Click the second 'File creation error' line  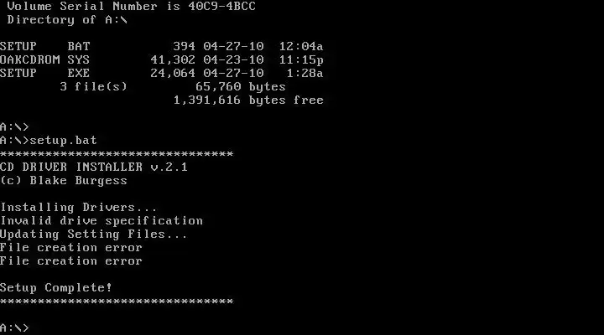click(71, 261)
